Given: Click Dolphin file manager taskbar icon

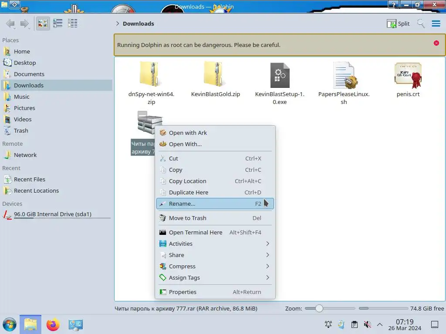Looking at the screenshot, I should pos(30,324).
